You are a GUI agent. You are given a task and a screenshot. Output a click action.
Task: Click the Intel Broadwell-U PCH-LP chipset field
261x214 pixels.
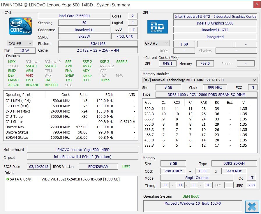82,157
